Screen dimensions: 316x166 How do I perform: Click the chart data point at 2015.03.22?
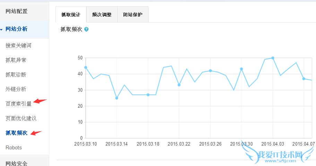pos(179,85)
